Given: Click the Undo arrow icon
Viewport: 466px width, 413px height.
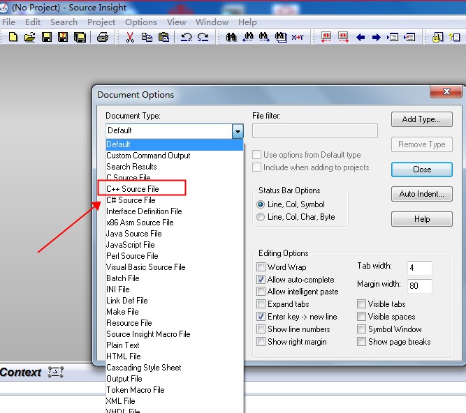Looking at the screenshot, I should 187,38.
